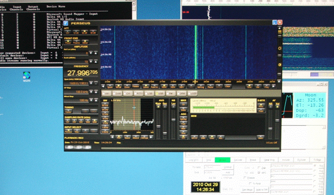Click the MKR Delta marker button

tap(183, 110)
